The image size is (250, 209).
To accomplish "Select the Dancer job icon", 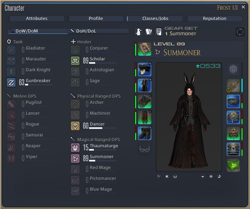I will click(x=75, y=126).
